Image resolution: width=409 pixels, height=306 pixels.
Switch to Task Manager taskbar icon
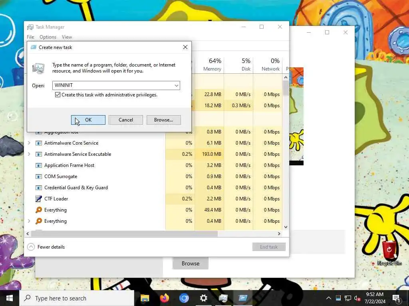pos(223,298)
